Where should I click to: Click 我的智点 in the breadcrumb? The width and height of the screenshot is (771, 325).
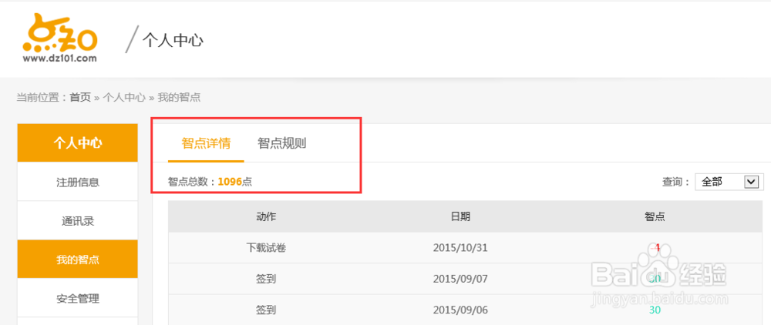tap(180, 98)
